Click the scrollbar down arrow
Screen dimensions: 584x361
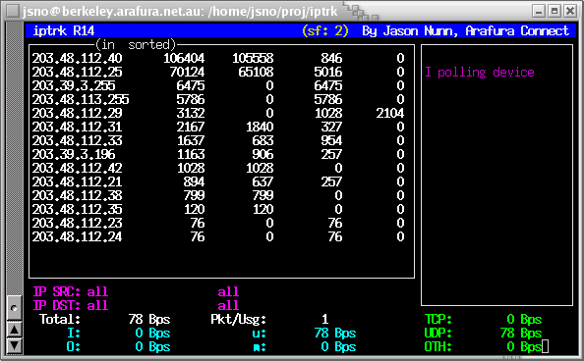click(x=15, y=345)
